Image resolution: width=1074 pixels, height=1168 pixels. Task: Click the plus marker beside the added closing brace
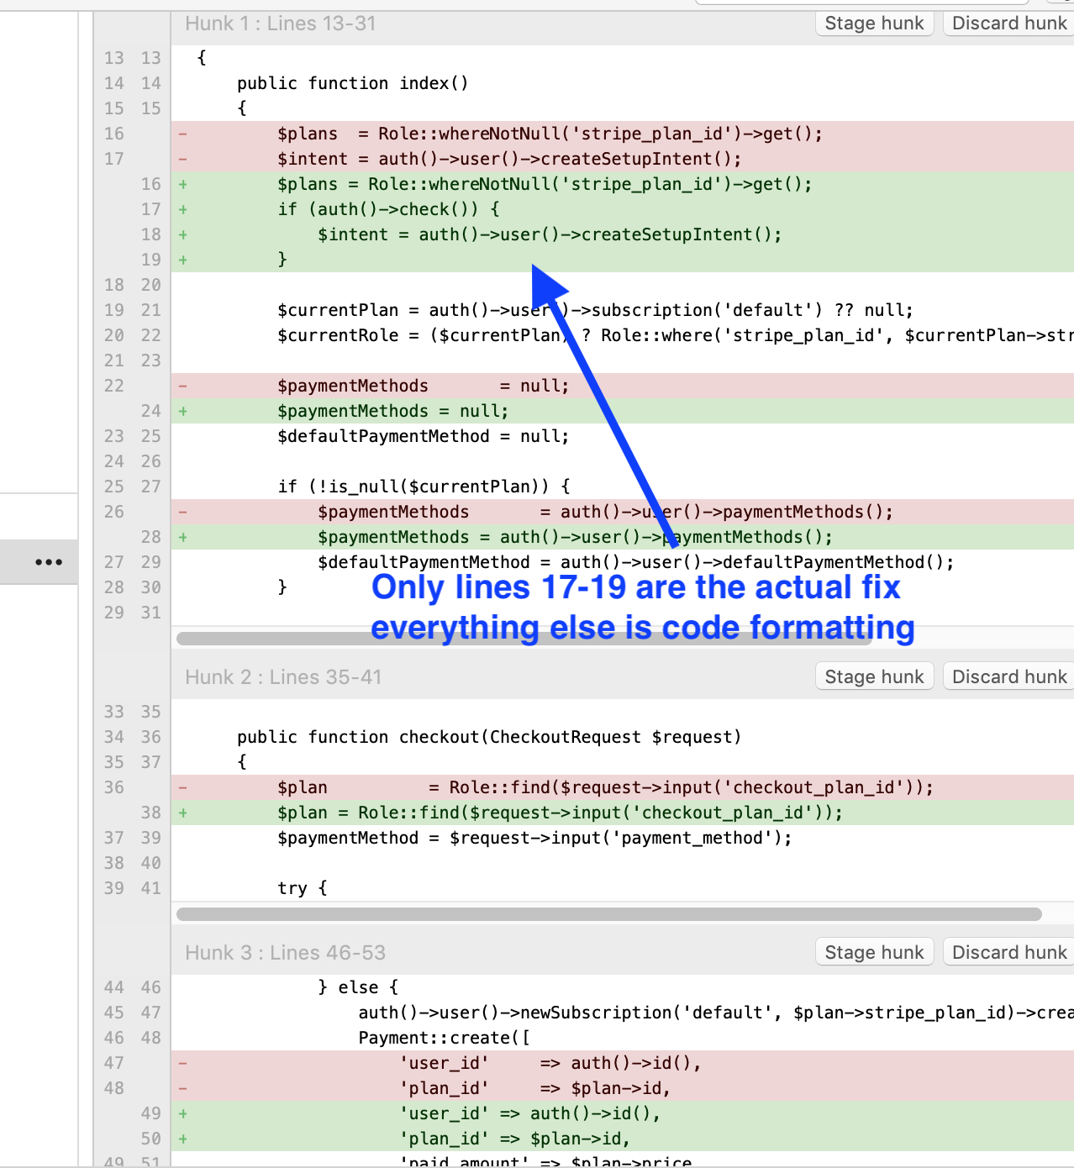[182, 260]
